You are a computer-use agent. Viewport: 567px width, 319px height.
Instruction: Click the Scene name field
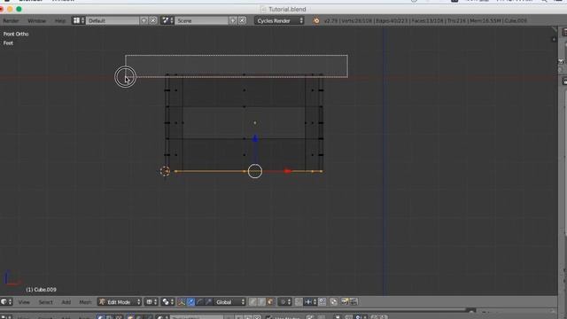tap(202, 20)
